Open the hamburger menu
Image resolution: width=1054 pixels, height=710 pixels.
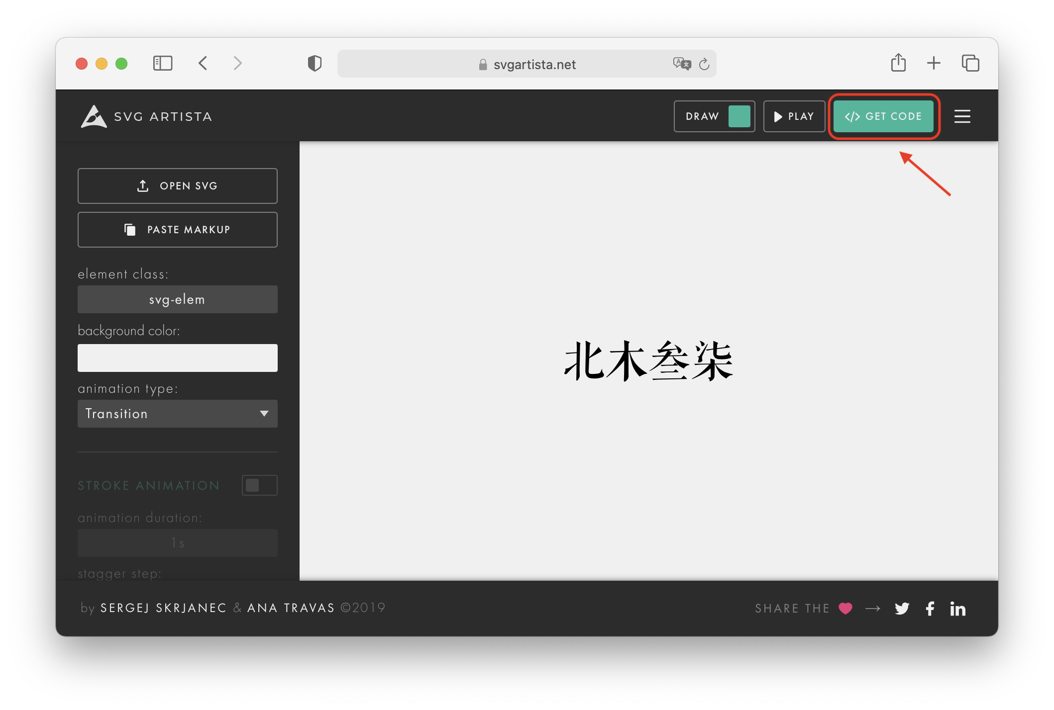coord(962,116)
